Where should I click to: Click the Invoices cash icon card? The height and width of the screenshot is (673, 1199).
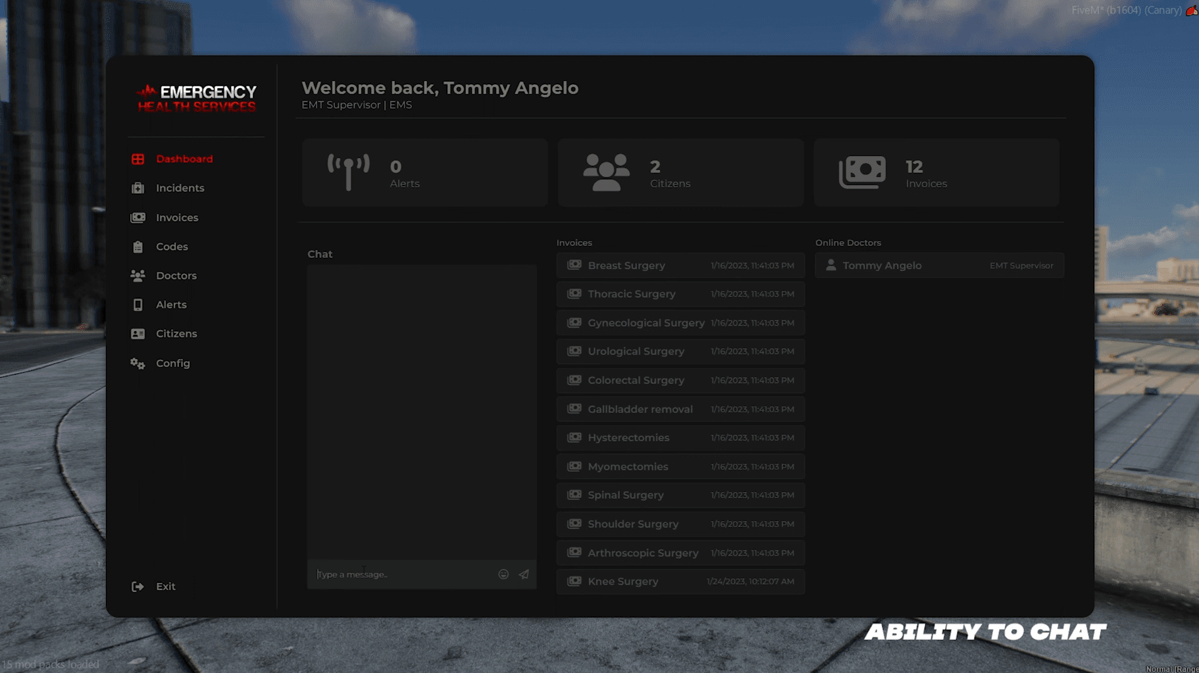(x=862, y=172)
